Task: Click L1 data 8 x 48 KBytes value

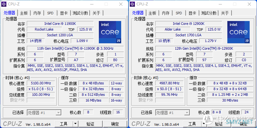Action: click(x=93, y=83)
